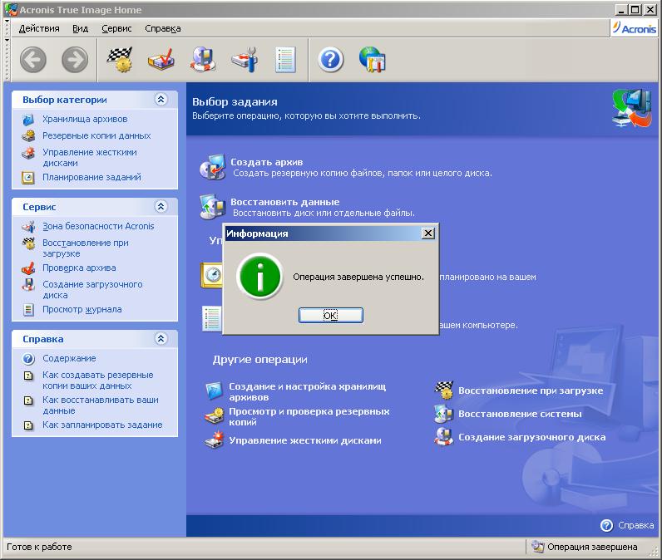Open Как восстанавливать ваши данные help topic
This screenshot has height=560, width=662.
pyautogui.click(x=101, y=405)
